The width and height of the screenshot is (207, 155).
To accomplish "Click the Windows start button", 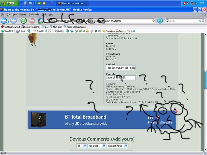I will click(x=9, y=3).
